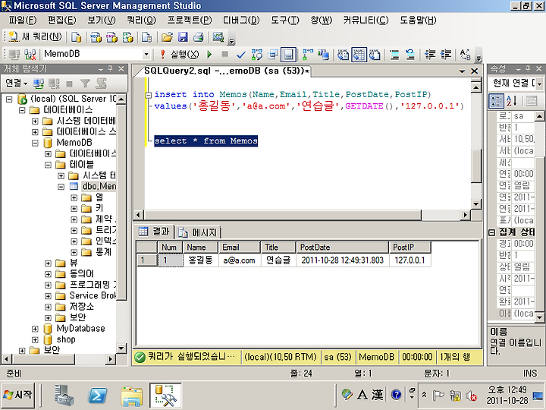Switch to the 메시지 tab
546x410 pixels.
pyautogui.click(x=199, y=232)
